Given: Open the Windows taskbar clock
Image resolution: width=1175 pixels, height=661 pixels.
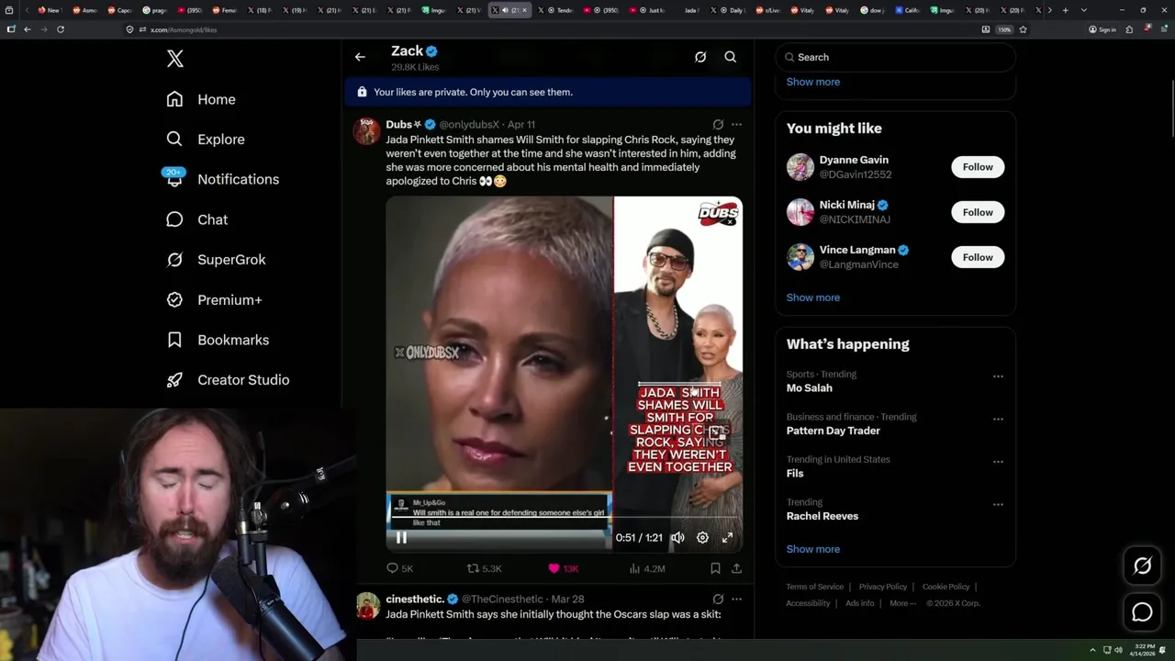Looking at the screenshot, I should [1144, 649].
